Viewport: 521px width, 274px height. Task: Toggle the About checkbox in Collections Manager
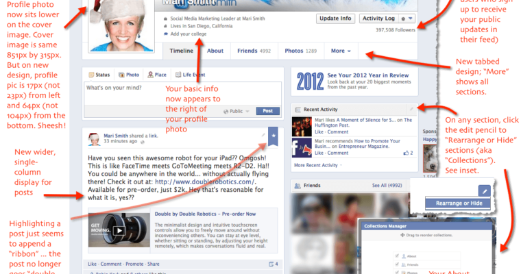tap(397, 256)
